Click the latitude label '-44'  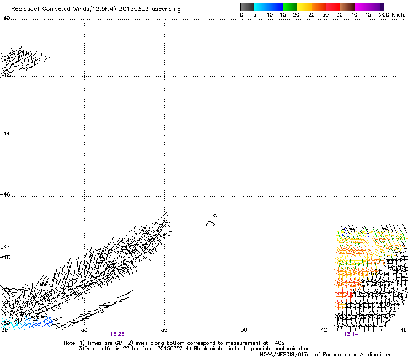pyautogui.click(x=5, y=134)
